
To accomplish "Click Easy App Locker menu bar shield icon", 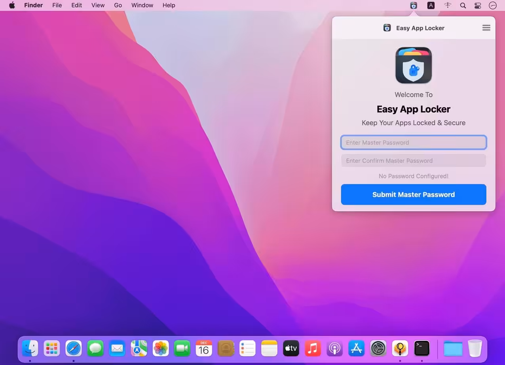I will click(414, 6).
